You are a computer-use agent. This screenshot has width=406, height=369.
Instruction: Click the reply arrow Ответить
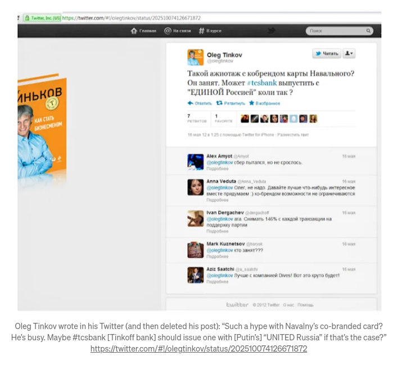coord(200,103)
